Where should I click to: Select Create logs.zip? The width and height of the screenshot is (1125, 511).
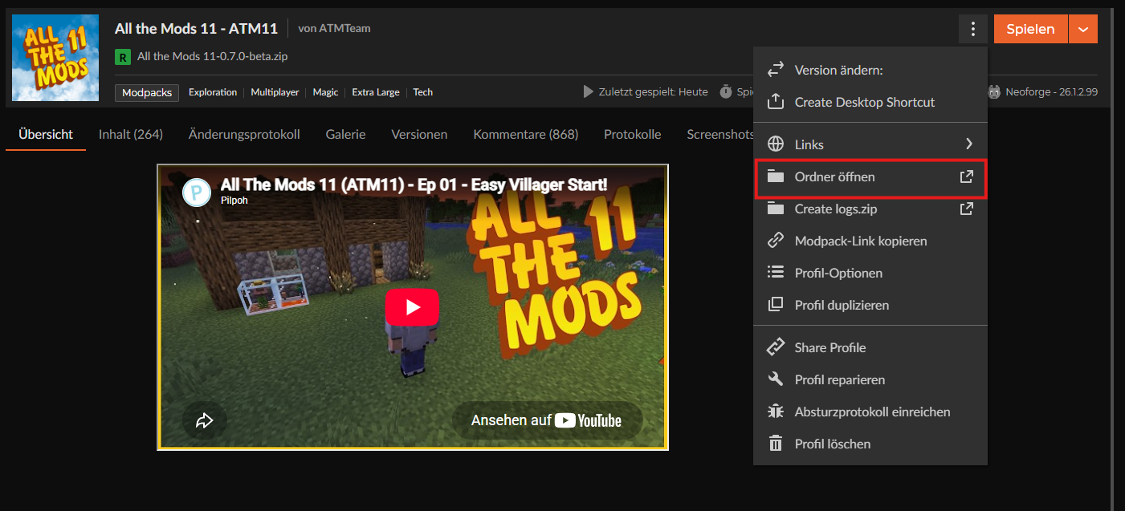click(x=870, y=209)
